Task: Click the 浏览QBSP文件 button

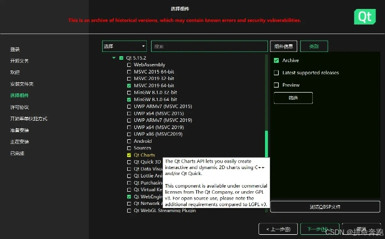Action: 325,207
